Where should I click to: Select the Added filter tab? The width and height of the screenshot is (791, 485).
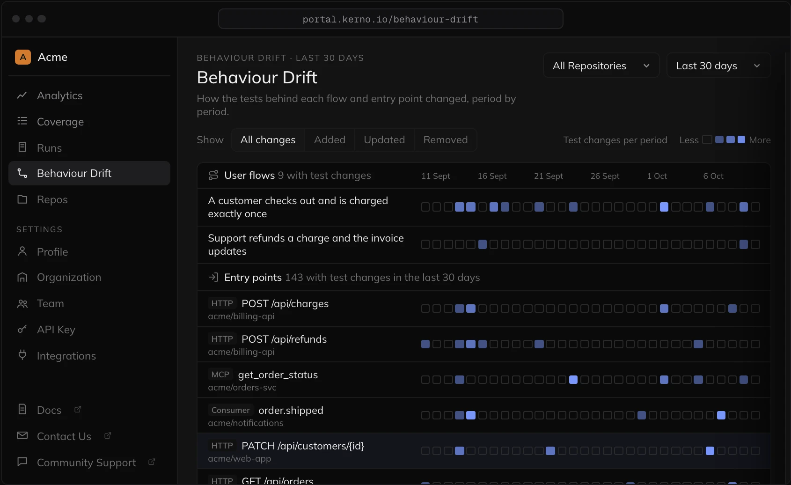(330, 140)
